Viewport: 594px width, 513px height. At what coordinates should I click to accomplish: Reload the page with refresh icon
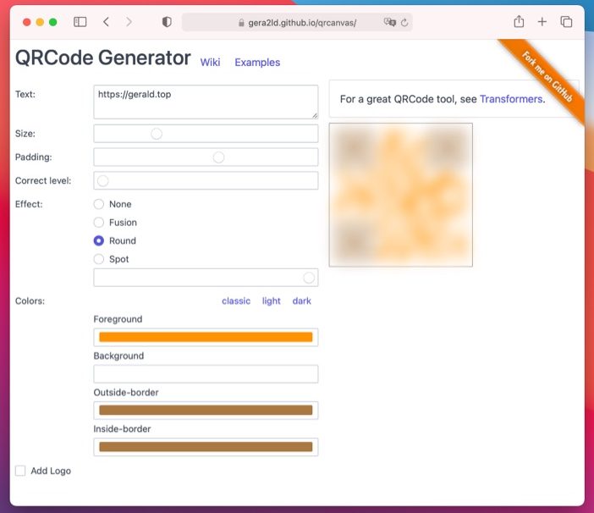click(x=404, y=23)
